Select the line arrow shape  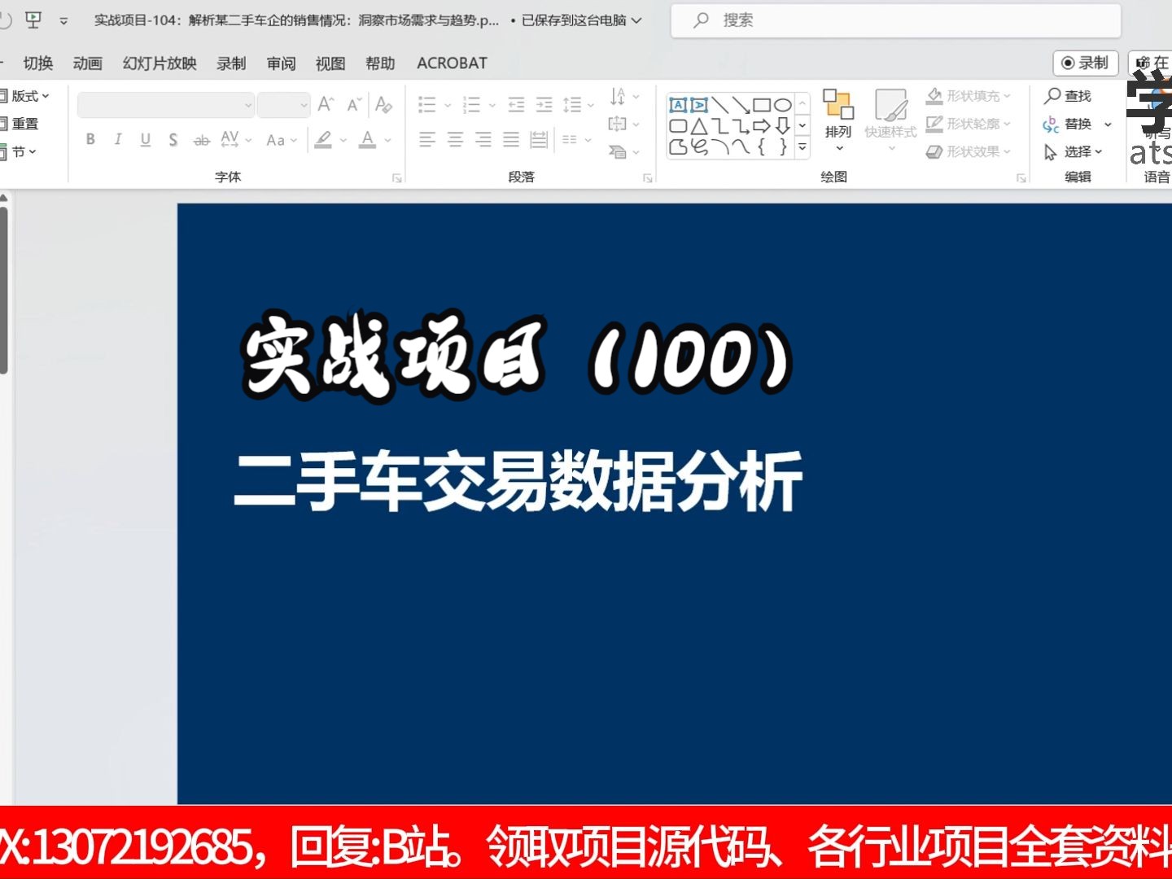coord(741,105)
